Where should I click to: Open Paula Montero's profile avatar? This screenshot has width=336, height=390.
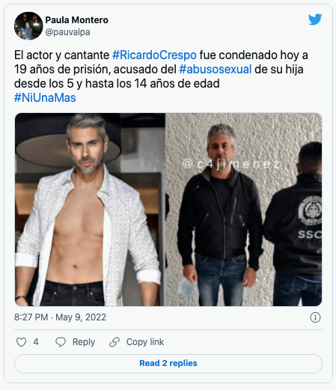(x=28, y=26)
